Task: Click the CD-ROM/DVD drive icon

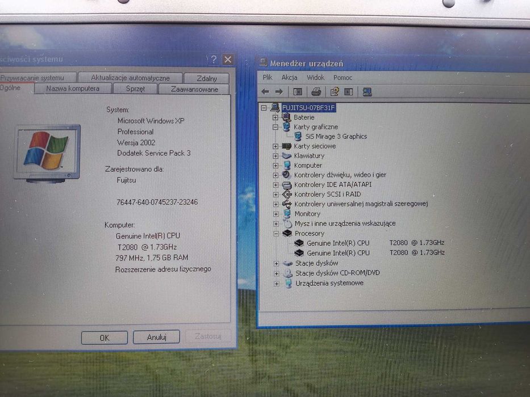Action: tap(288, 273)
